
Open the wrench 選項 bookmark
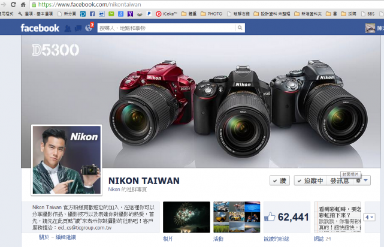35,14
